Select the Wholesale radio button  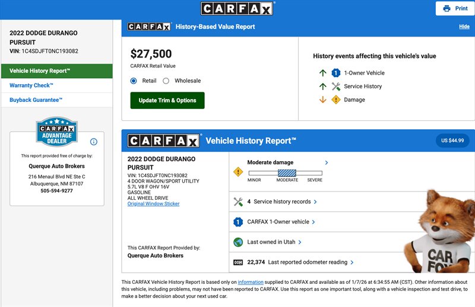point(166,81)
